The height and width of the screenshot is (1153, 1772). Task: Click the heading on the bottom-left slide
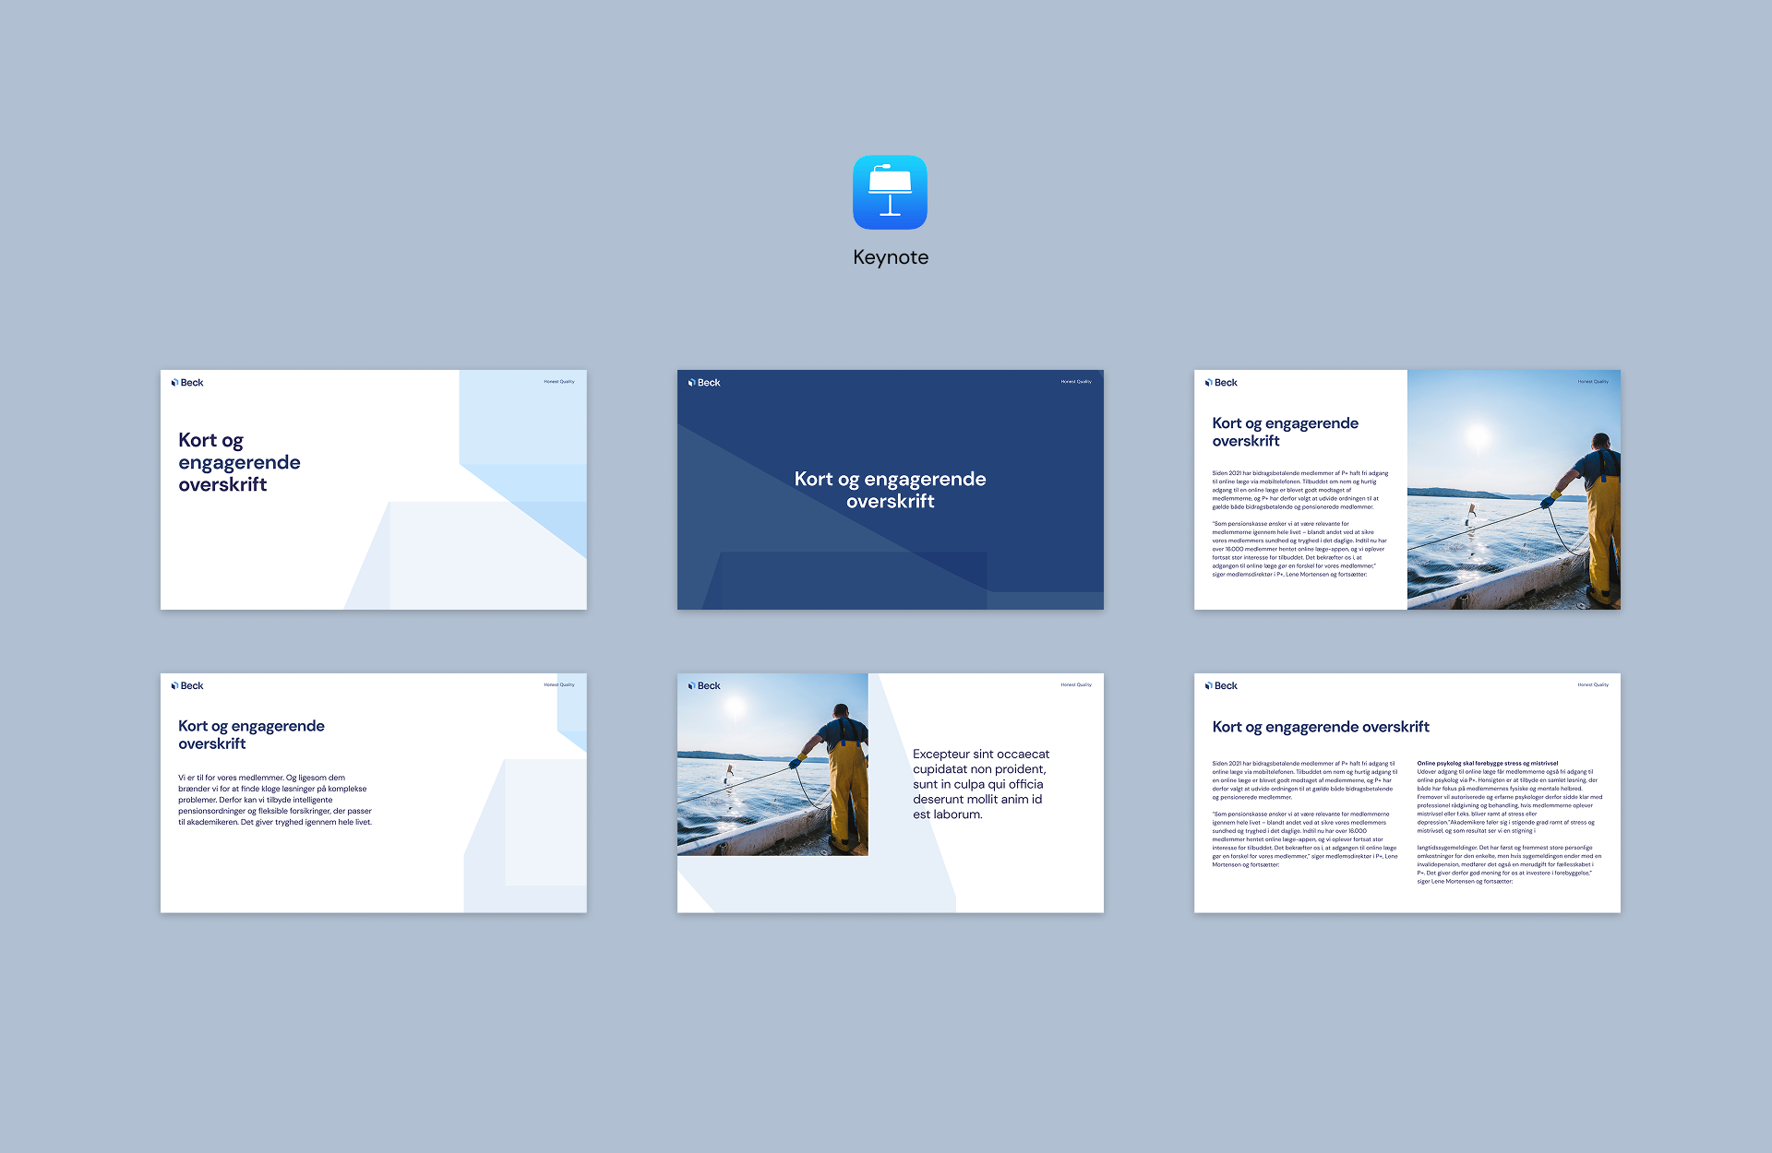pyautogui.click(x=251, y=734)
